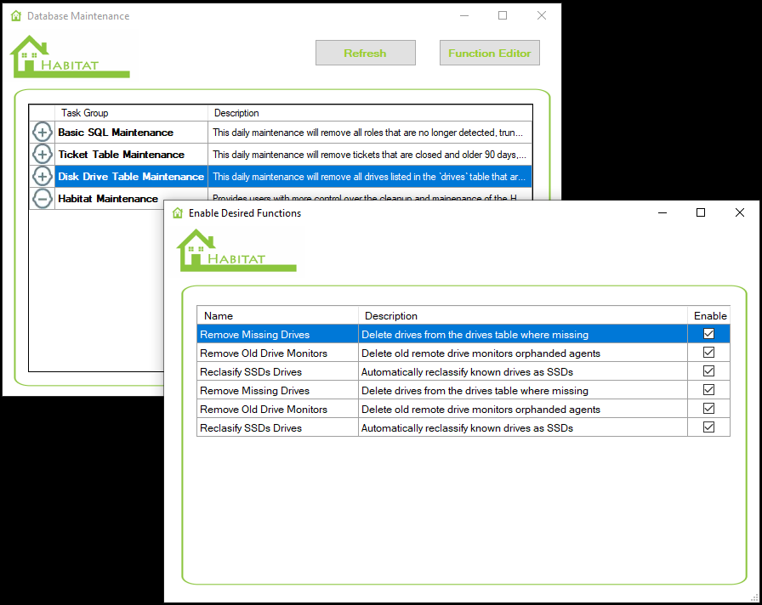Click the Name column header in functions list
The image size is (762, 605).
click(276, 315)
